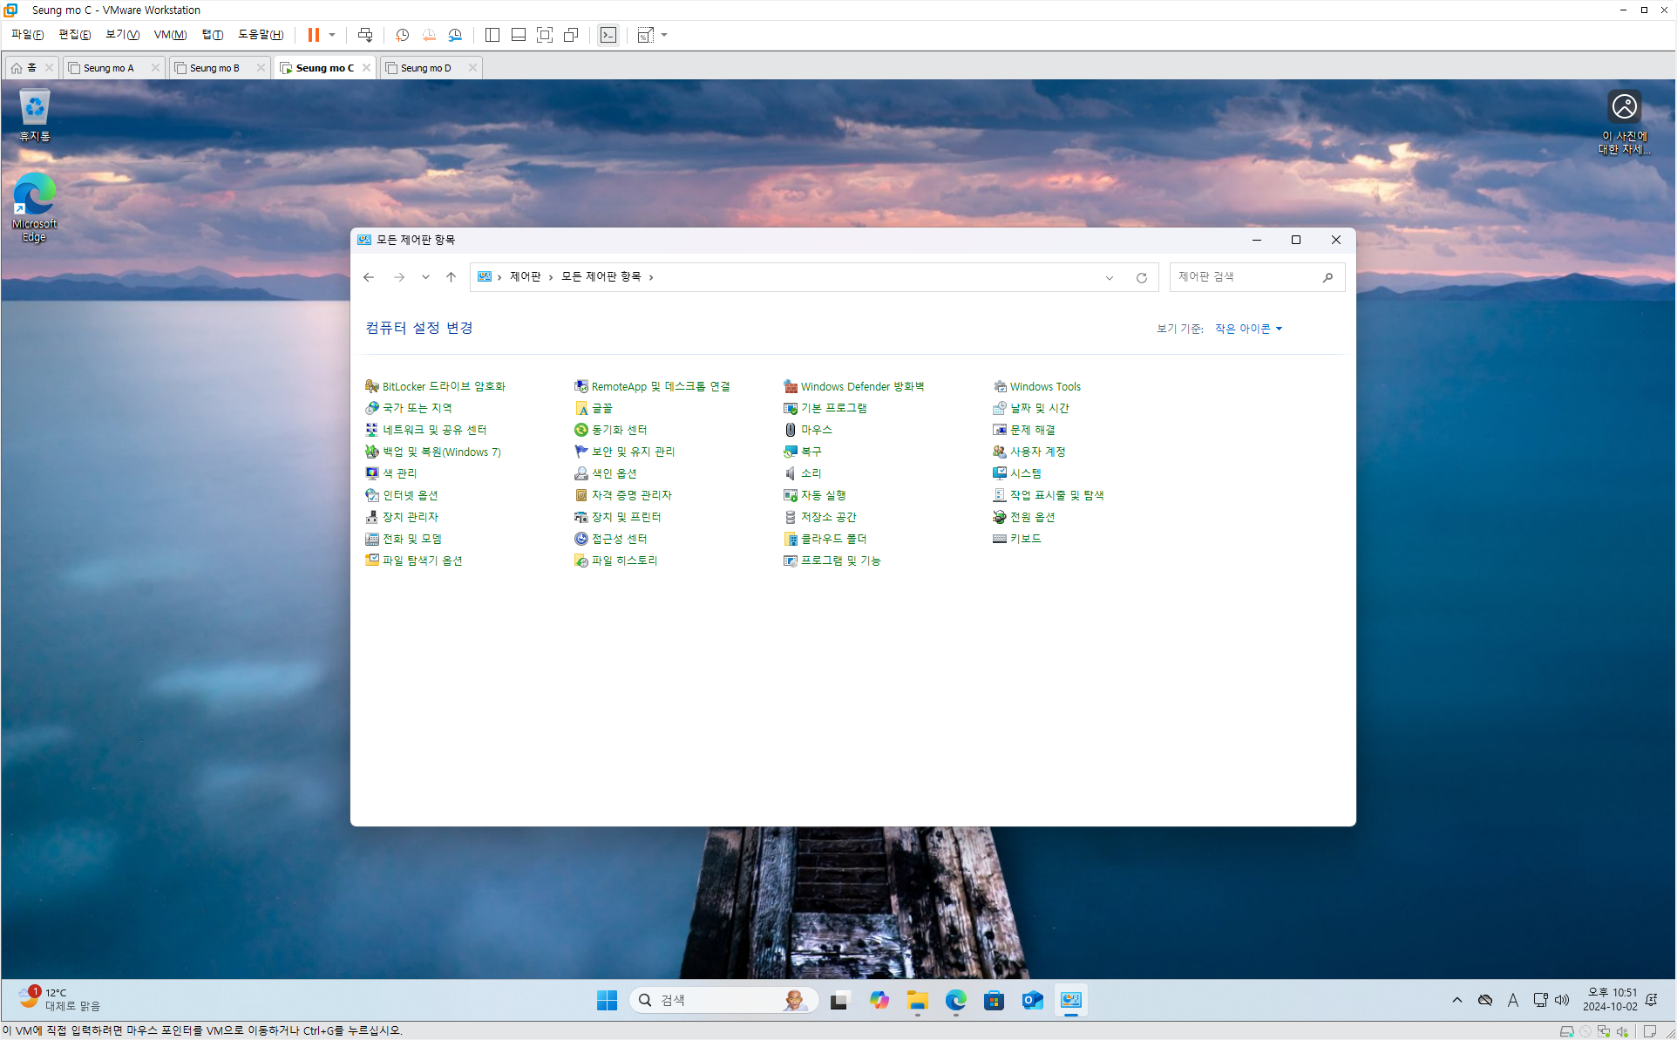The image size is (1677, 1040).
Task: Click the volume icon in system tray
Action: click(1562, 1001)
